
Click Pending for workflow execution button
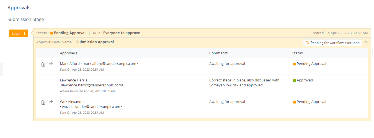[332, 43]
